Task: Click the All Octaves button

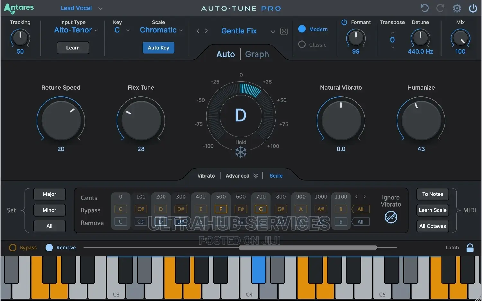Action: pos(433,226)
